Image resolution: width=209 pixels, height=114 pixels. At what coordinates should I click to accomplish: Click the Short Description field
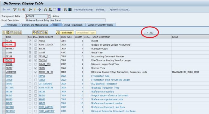click(x=65, y=20)
